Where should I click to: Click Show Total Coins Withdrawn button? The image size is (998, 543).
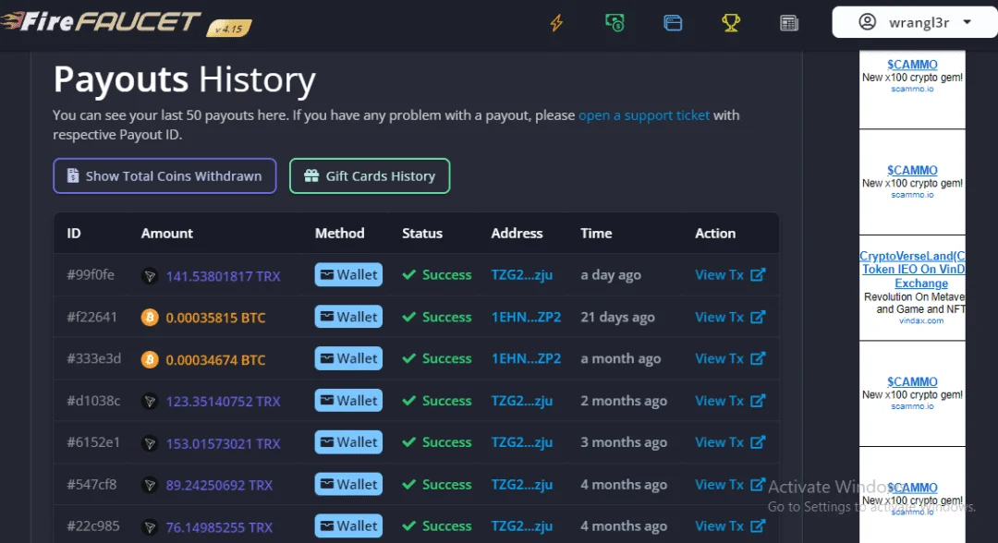pos(164,176)
